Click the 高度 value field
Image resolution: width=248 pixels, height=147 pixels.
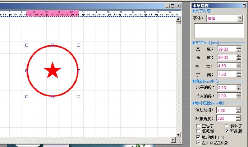[x=227, y=57]
